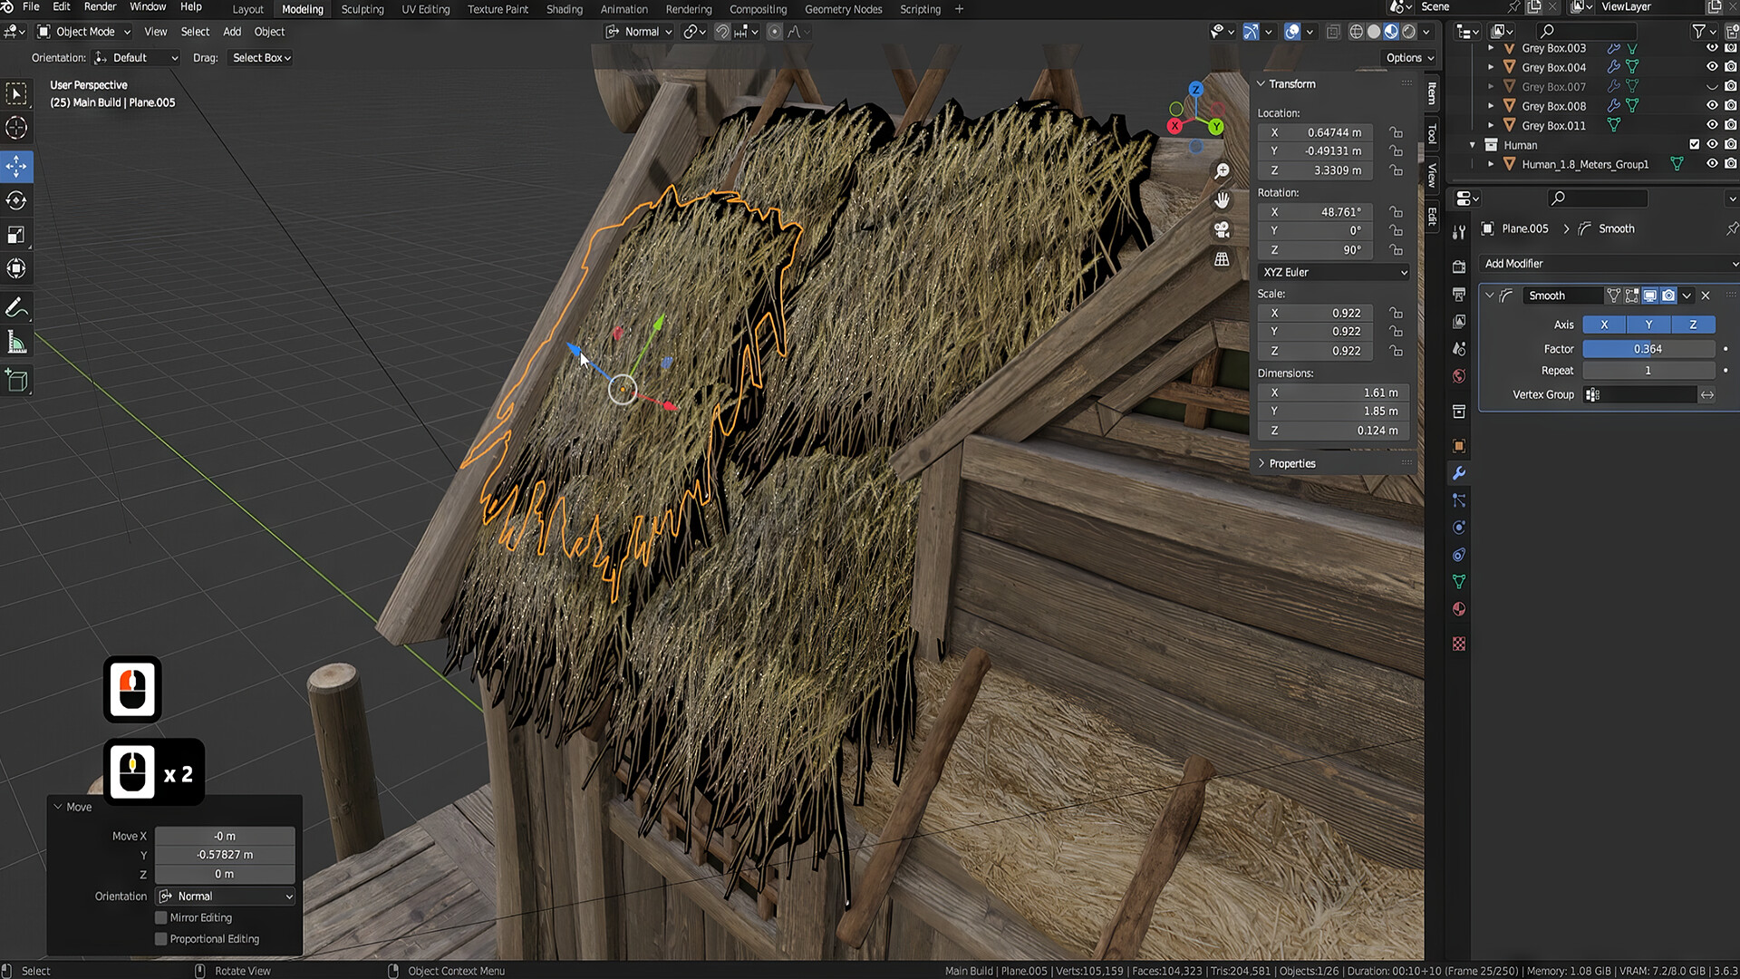Adjust the Smooth modifier Factor slider
Viewport: 1740px width, 979px height.
tap(1648, 348)
